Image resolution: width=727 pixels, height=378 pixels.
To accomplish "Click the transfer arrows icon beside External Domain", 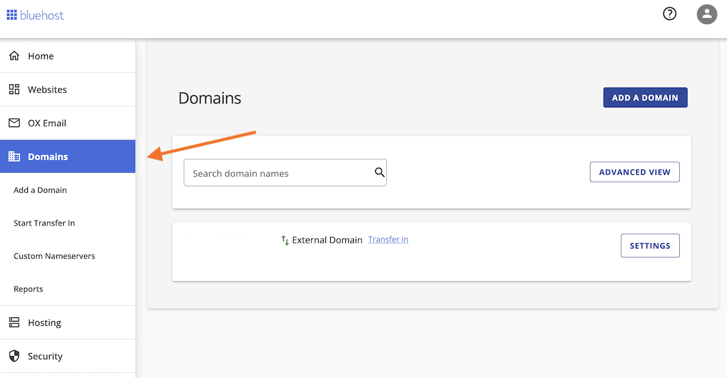I will pos(285,240).
